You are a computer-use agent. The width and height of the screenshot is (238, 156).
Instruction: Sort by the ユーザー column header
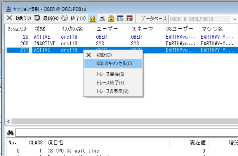(x=111, y=29)
